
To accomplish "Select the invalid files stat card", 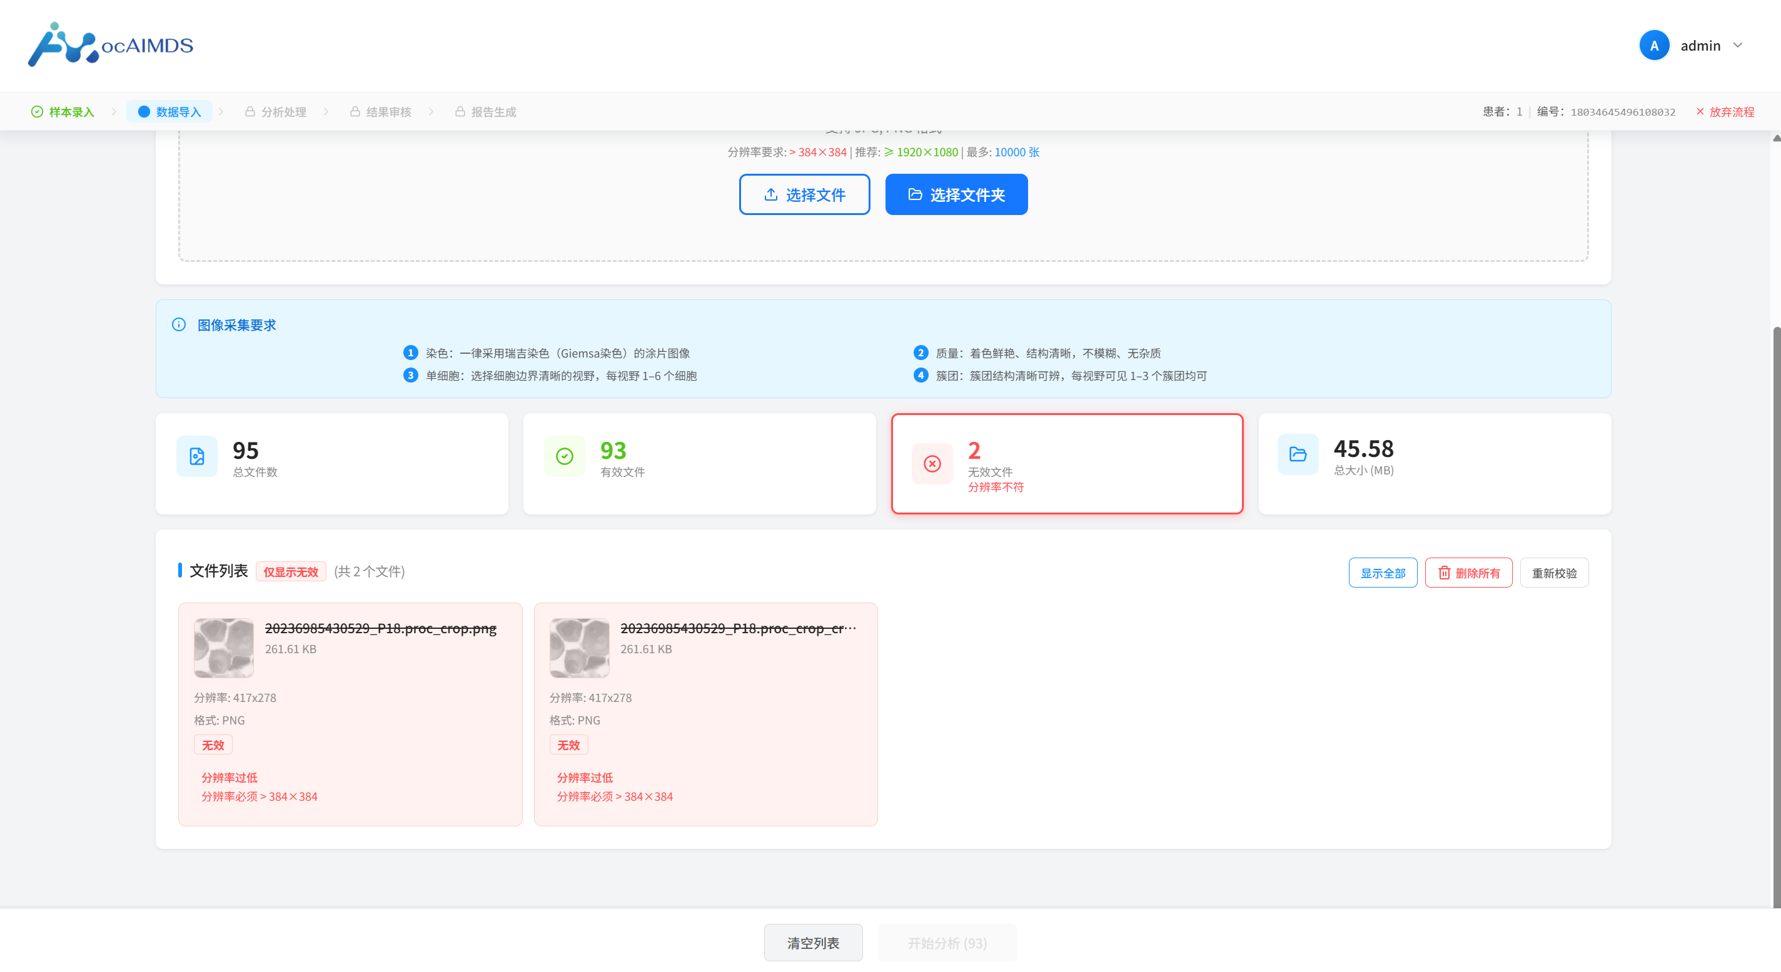I will click(x=1067, y=464).
